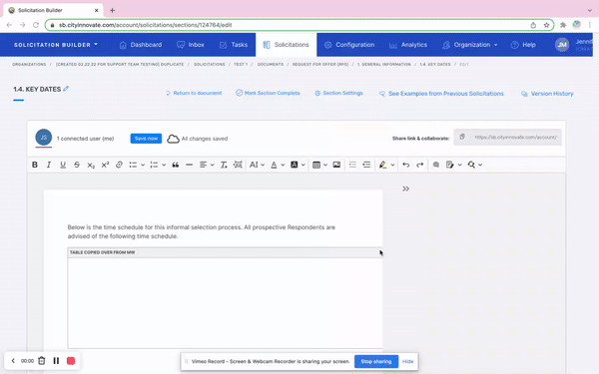
Task: Open the numbered list style dropdown
Action: [164, 165]
